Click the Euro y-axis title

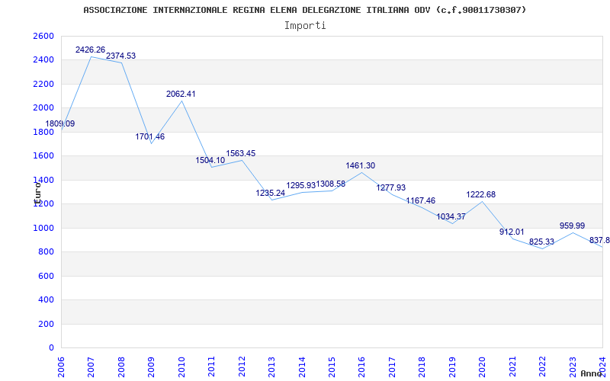click(37, 193)
